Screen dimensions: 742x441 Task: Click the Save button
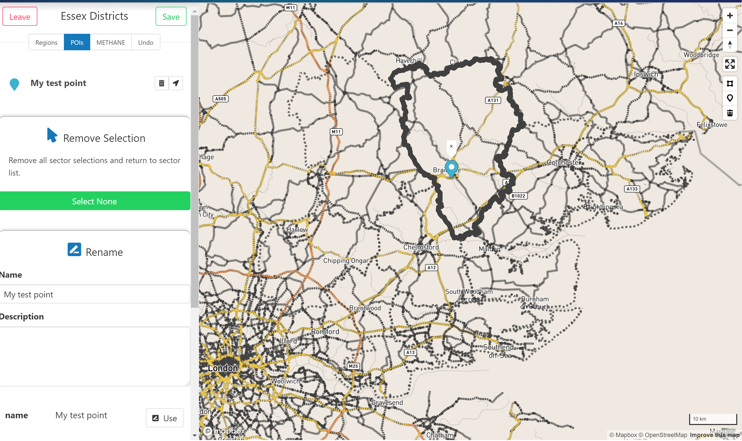pos(171,17)
